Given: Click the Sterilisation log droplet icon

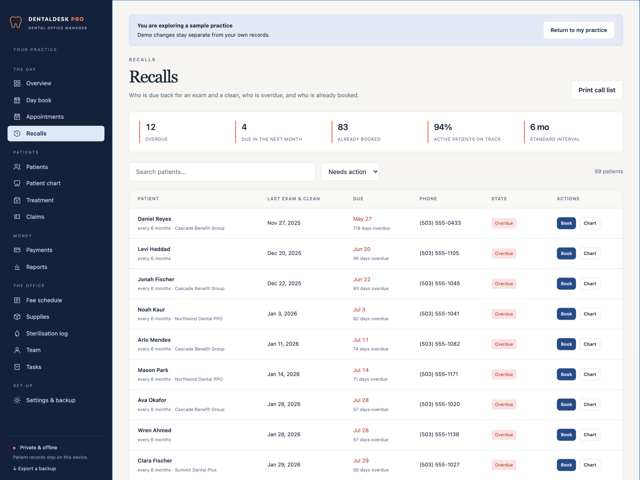Looking at the screenshot, I should click(x=17, y=333).
